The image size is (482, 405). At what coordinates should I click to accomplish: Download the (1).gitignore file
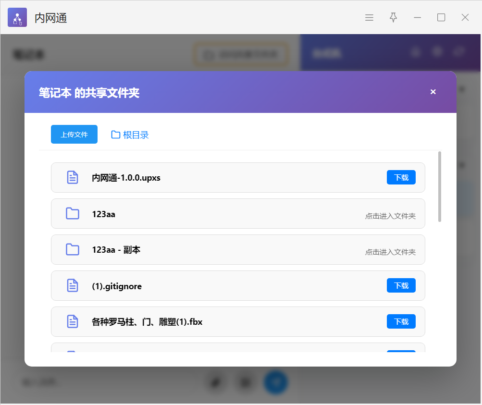tap(401, 285)
